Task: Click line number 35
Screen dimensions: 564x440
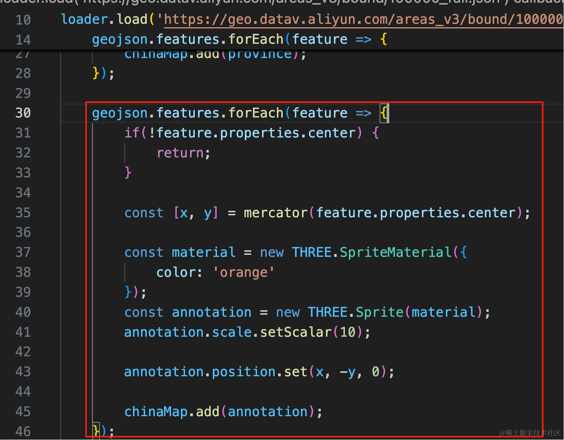Action: click(23, 213)
